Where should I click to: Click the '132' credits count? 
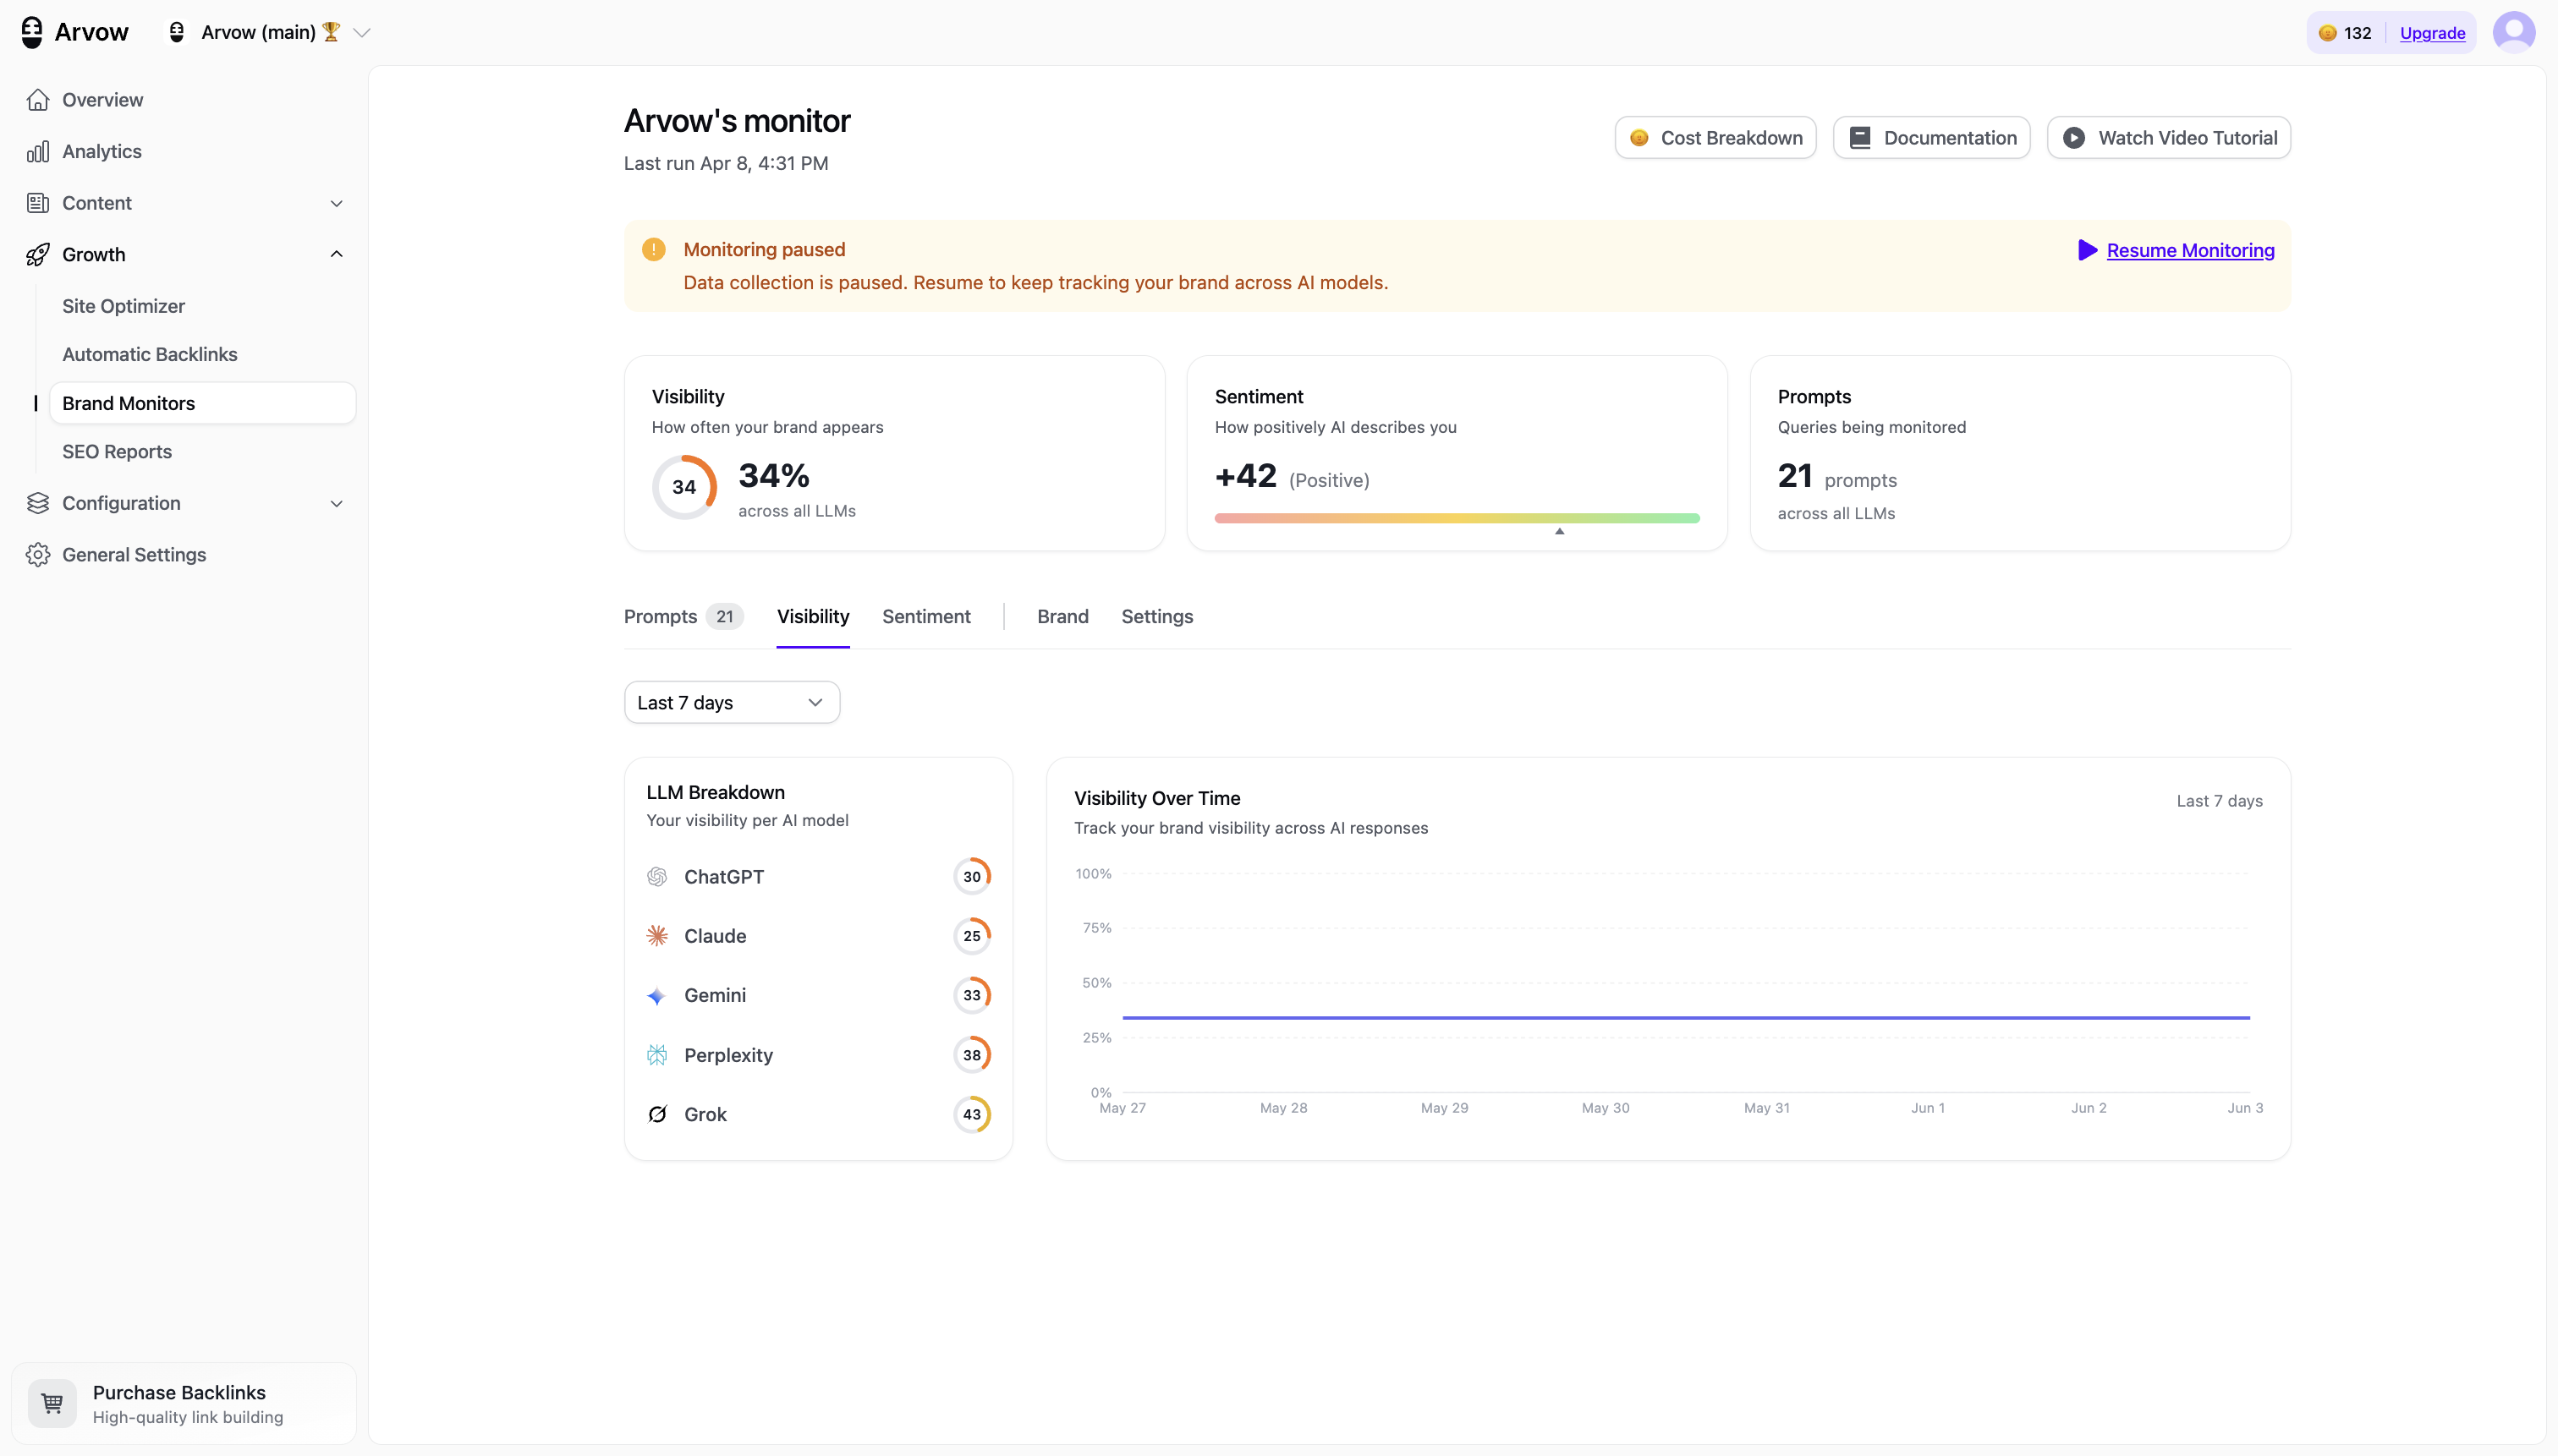(2357, 33)
